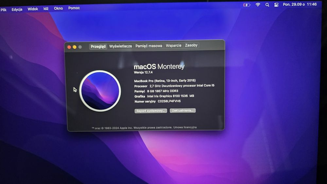Click the Uaktualnienia button

click(x=182, y=110)
